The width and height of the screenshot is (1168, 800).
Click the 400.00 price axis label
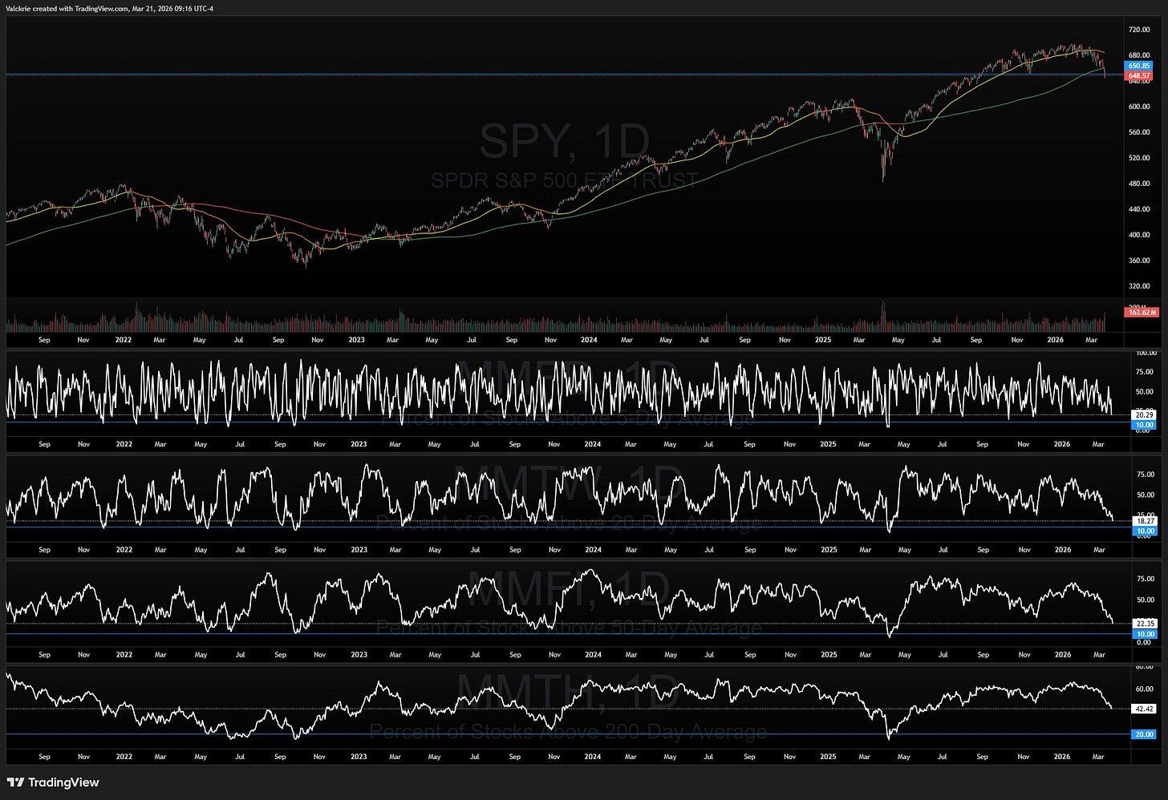pyautogui.click(x=1139, y=235)
